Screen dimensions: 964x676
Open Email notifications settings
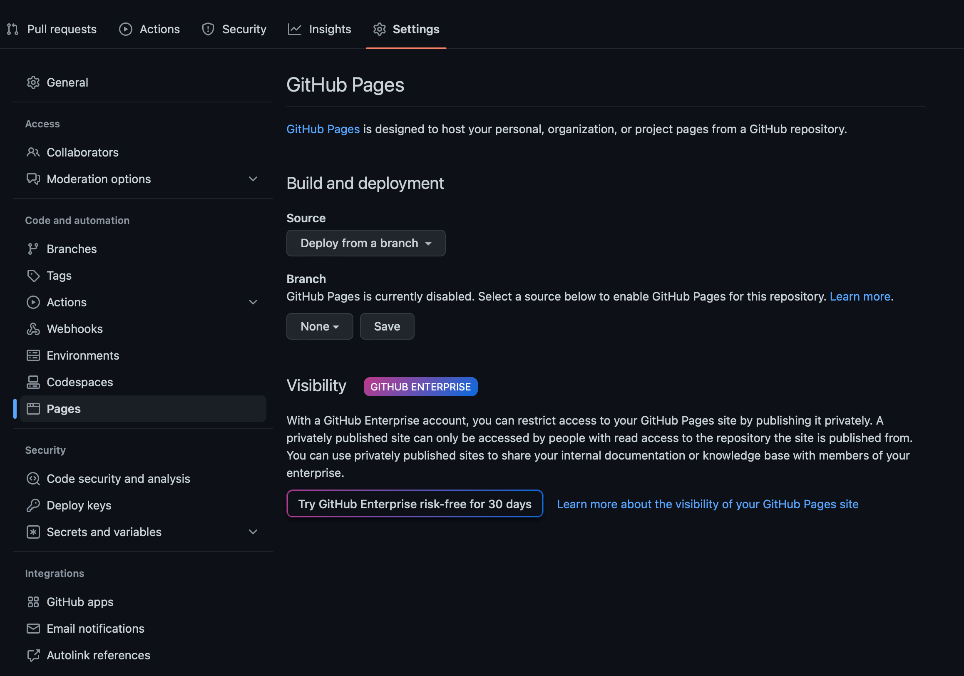[x=143, y=628]
